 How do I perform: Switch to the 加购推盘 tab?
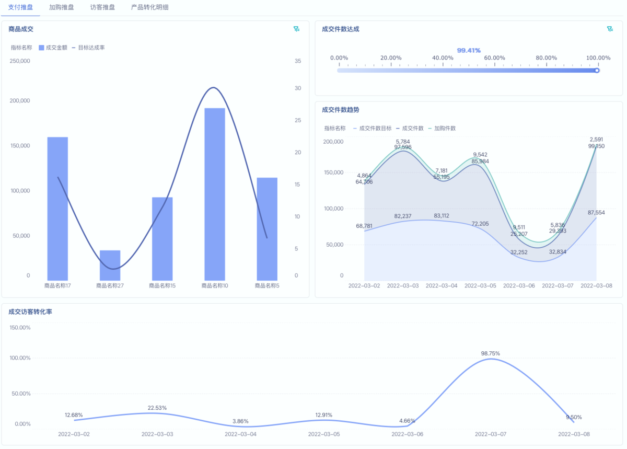[61, 8]
